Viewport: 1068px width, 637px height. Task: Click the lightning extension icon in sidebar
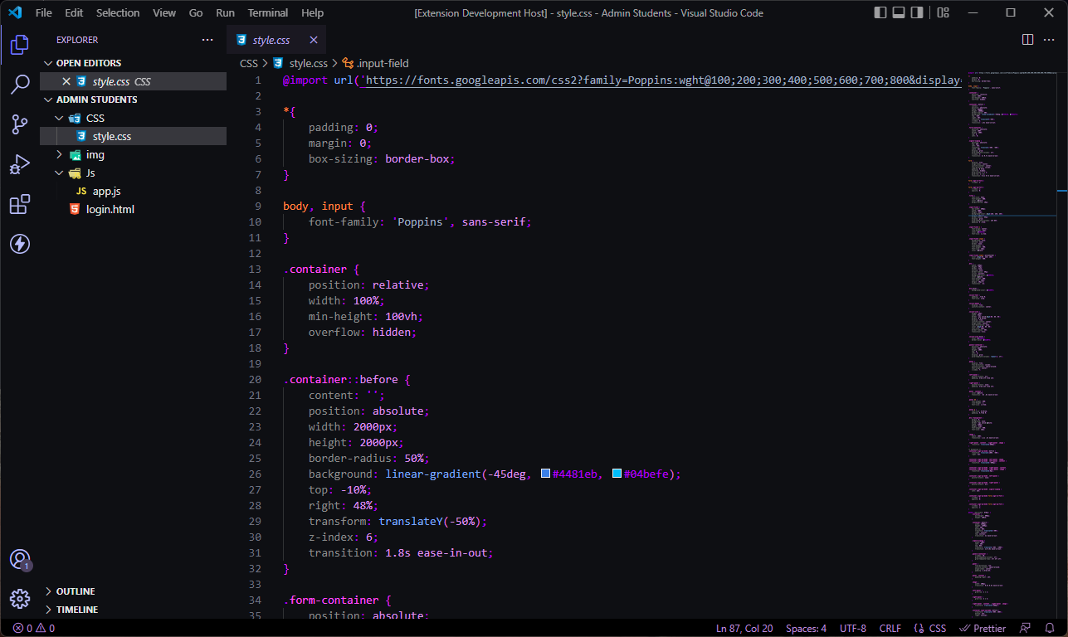coord(20,244)
